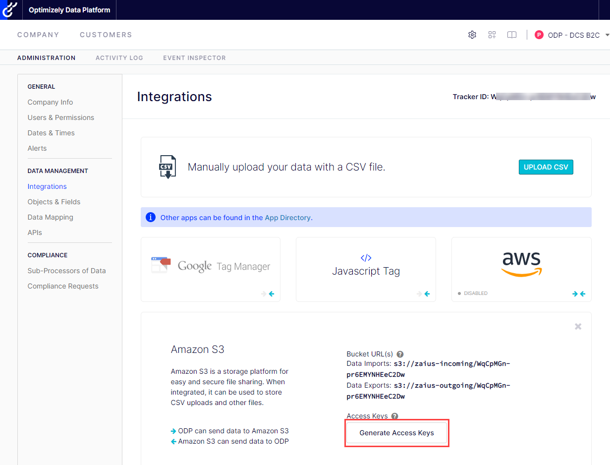Click 'Manually upload your data with a CSV file' text
This screenshot has width=610, height=465.
(x=286, y=167)
